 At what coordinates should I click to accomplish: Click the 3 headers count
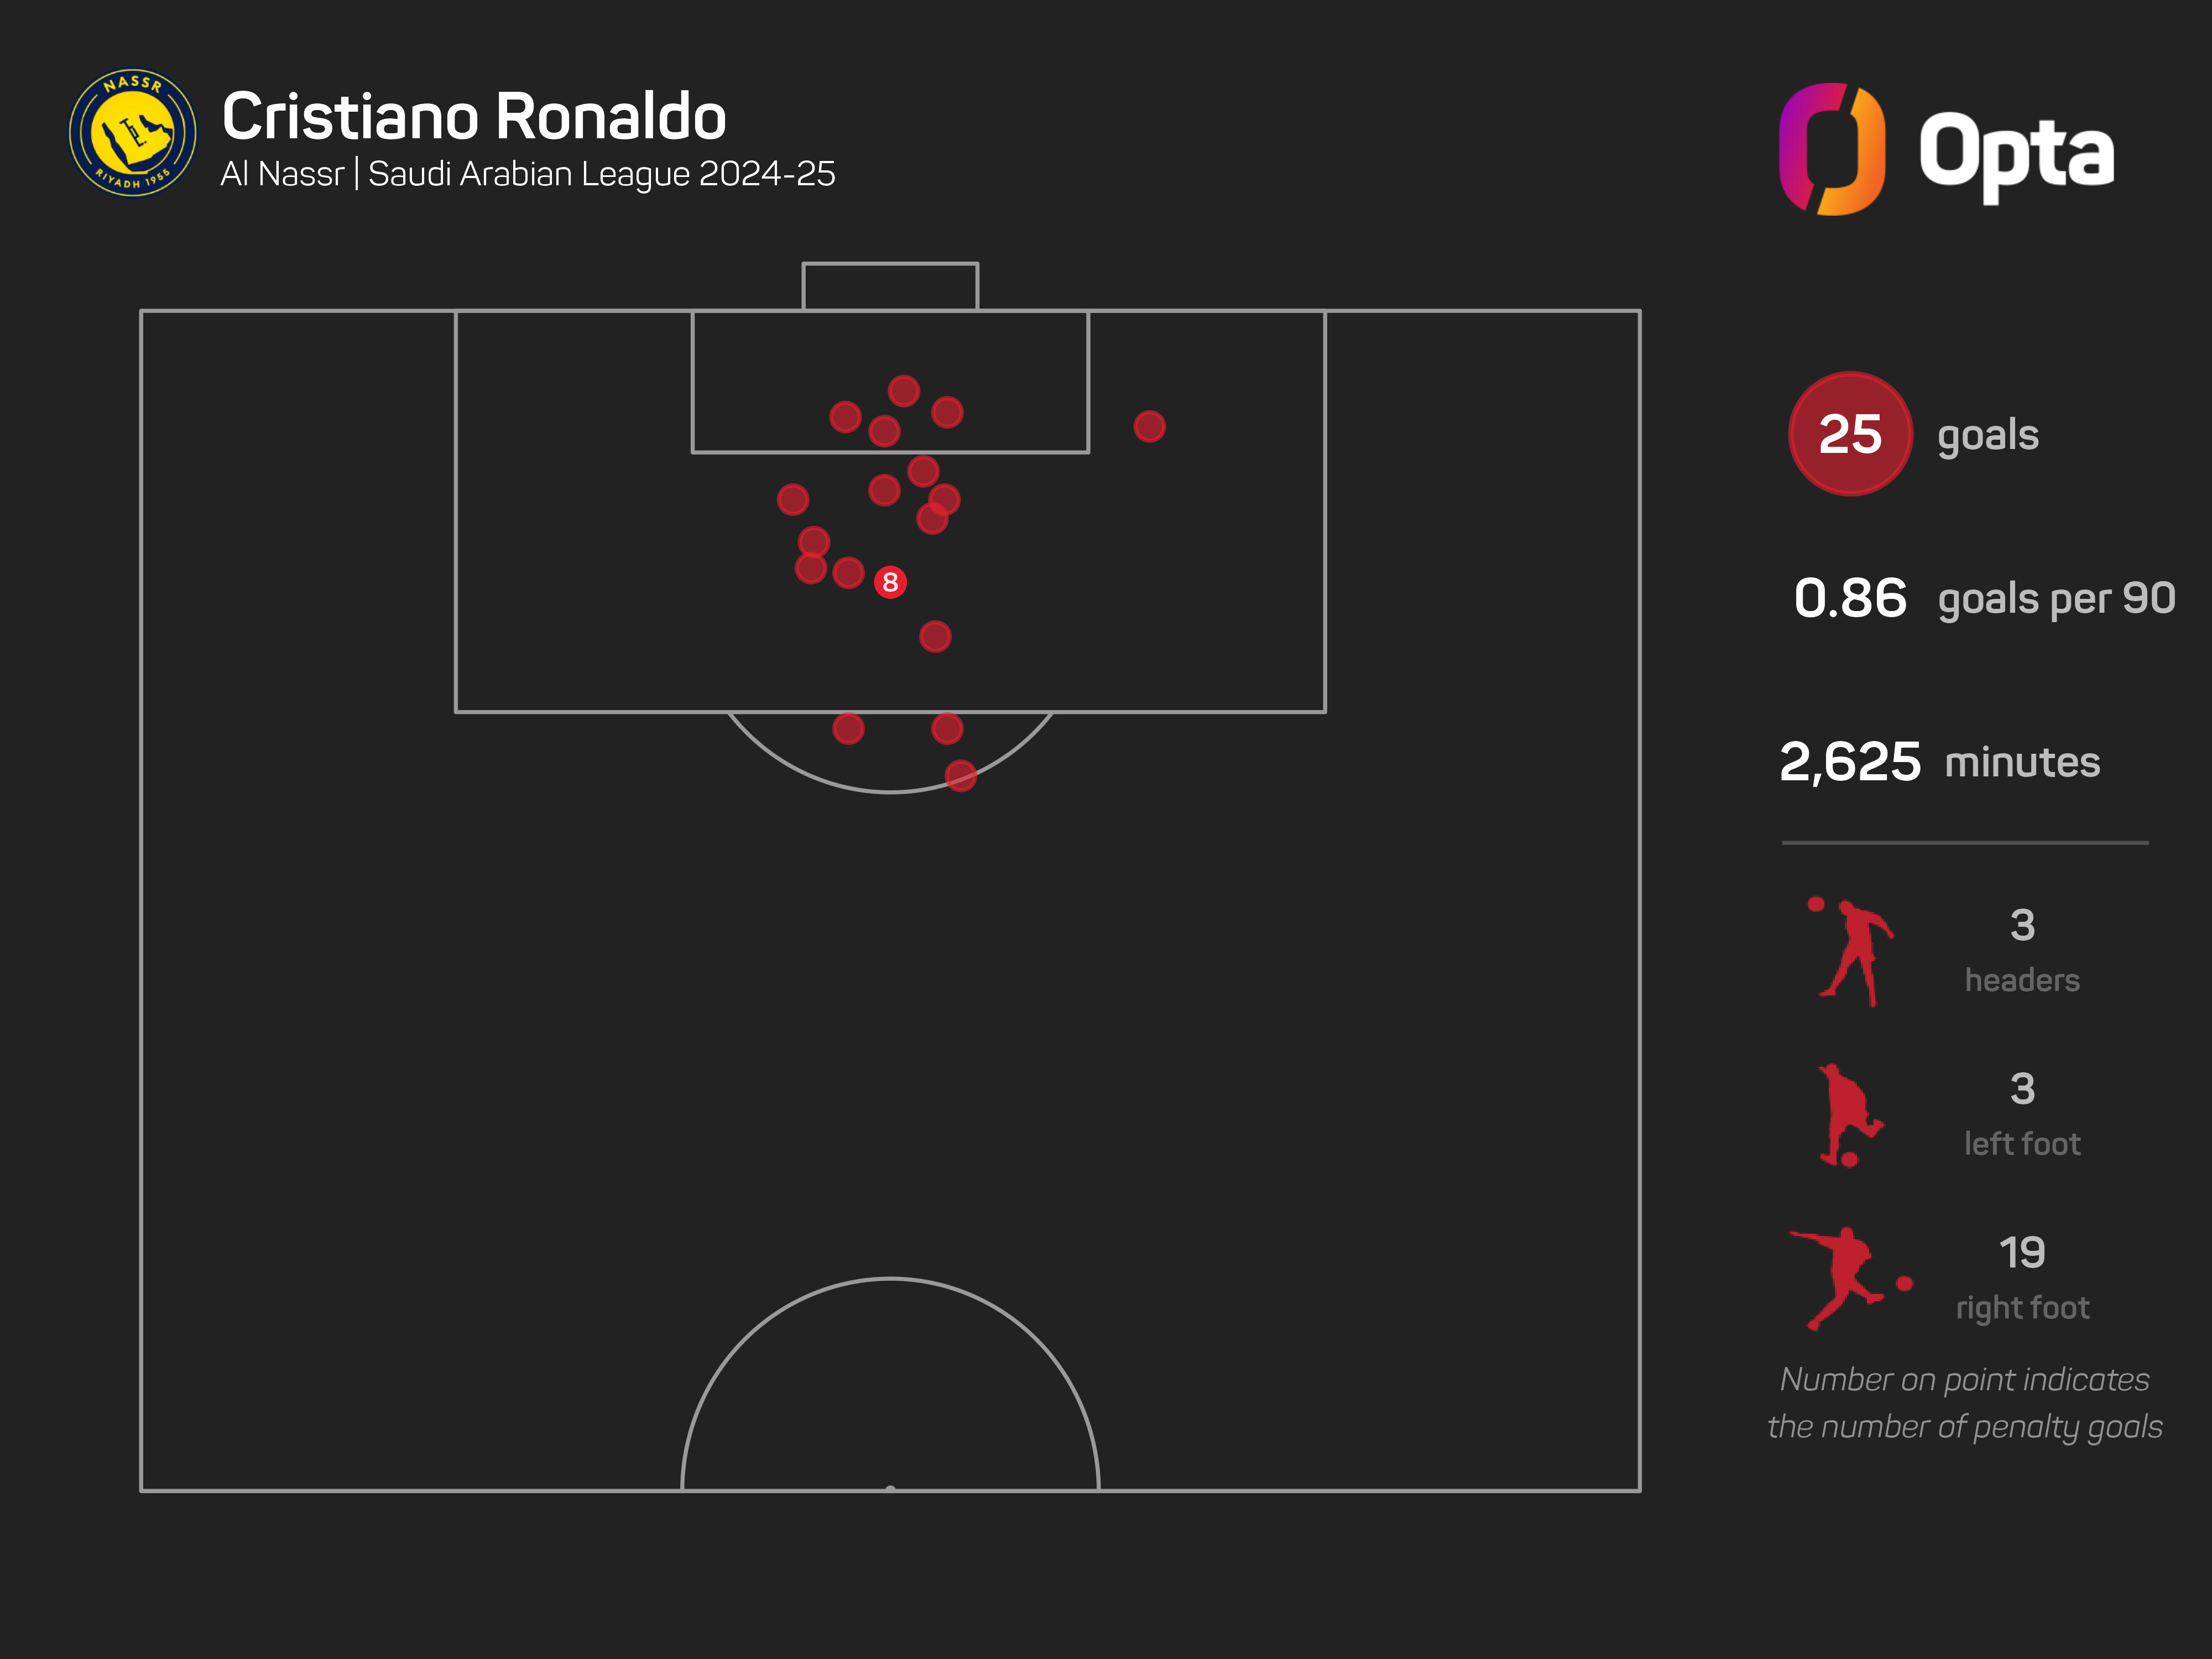[2022, 925]
